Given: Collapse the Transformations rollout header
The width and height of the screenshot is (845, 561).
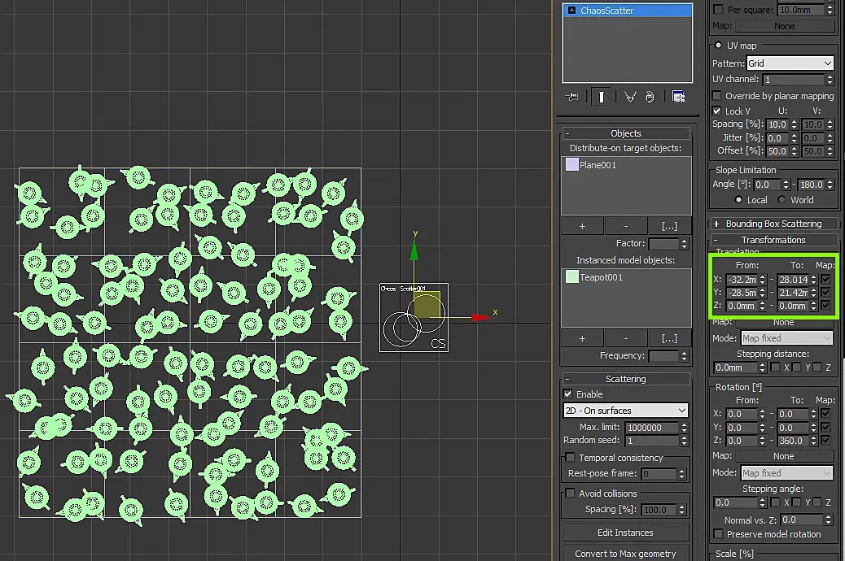Looking at the screenshot, I should point(773,240).
